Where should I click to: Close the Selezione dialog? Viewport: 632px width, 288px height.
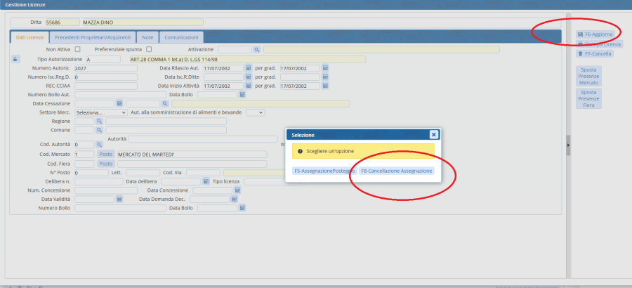pyautogui.click(x=433, y=134)
